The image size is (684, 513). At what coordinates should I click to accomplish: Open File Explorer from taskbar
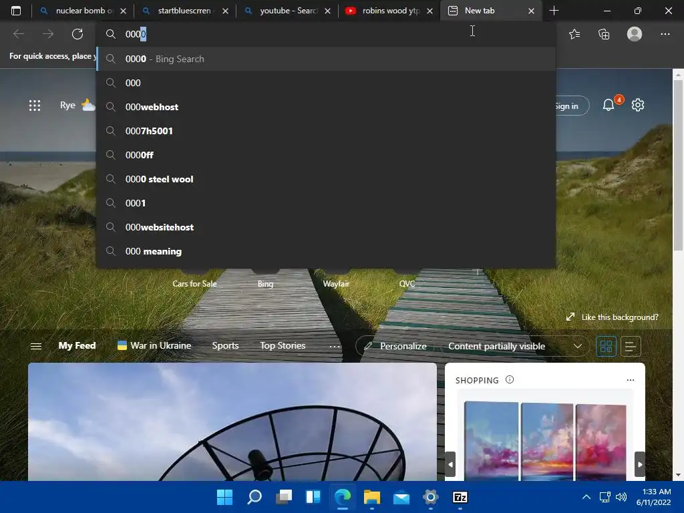(x=371, y=497)
